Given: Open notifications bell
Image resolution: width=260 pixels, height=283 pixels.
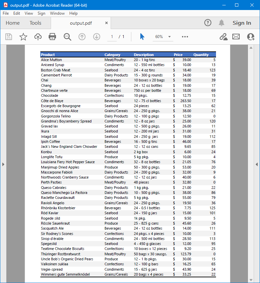Looking at the screenshot, I should (x=221, y=23).
